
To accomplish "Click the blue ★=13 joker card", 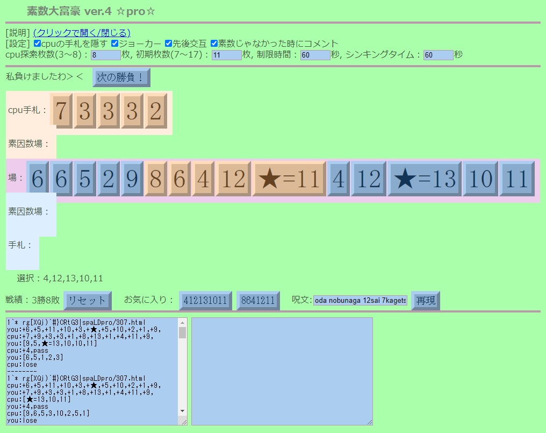I will coord(425,179).
